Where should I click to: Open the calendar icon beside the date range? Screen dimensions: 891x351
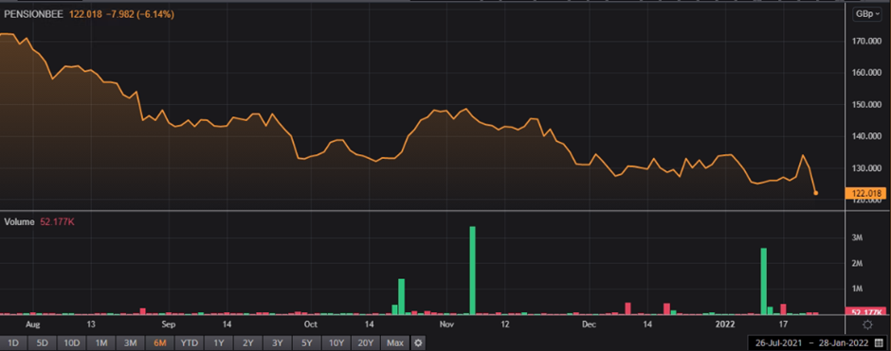coord(879,343)
